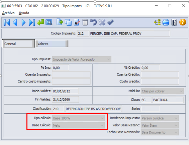The height and width of the screenshot is (145, 189).
Task: Expand the Tipo Impuest dropdown
Action: tap(82, 59)
